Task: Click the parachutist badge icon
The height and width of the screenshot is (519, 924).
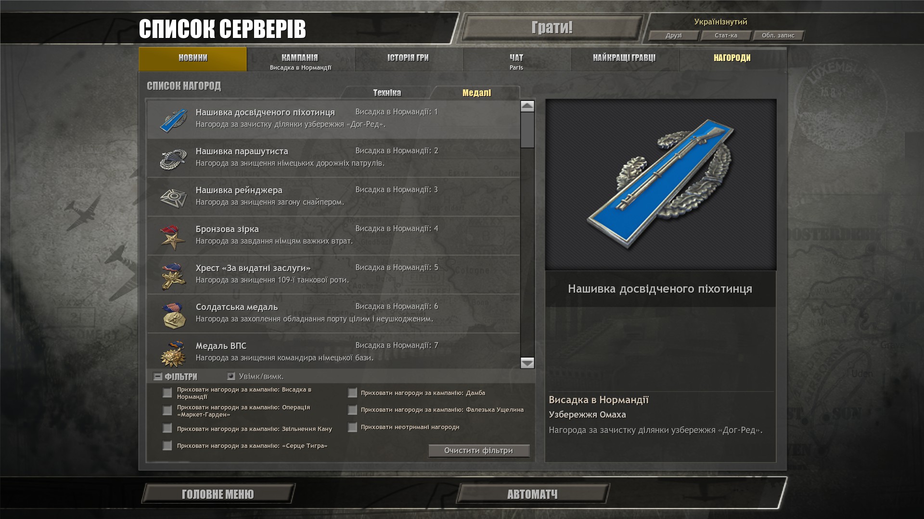Action: click(x=173, y=159)
